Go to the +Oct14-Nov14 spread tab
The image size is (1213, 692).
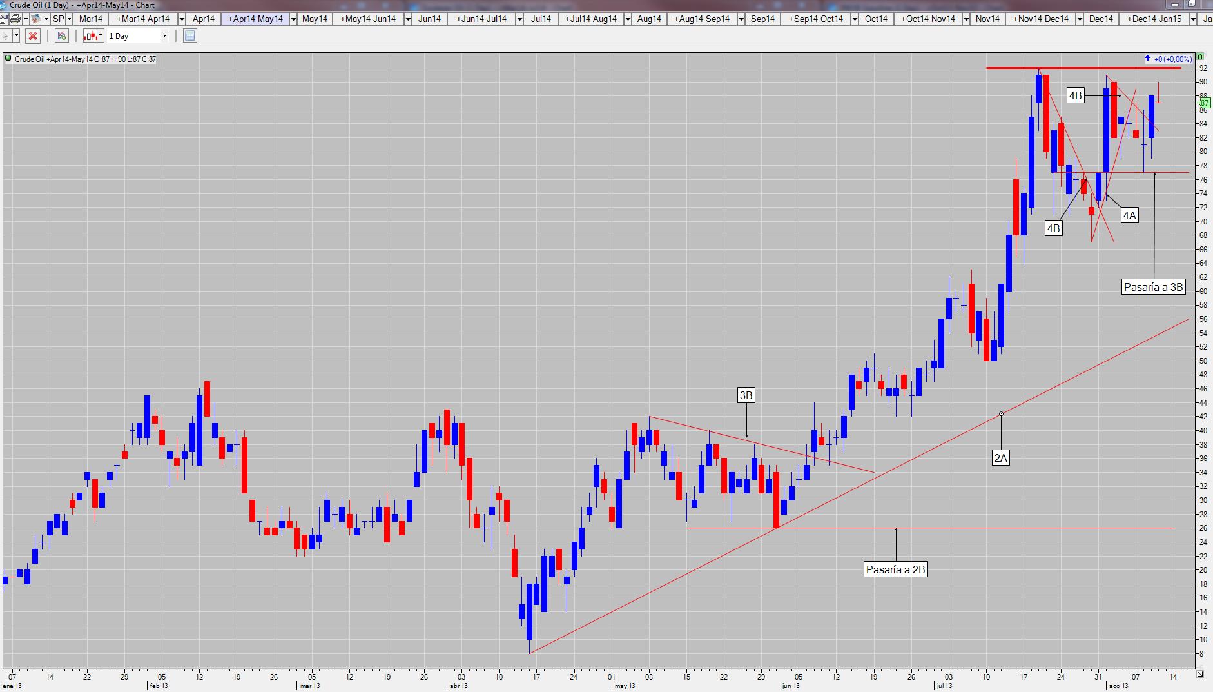click(x=928, y=19)
